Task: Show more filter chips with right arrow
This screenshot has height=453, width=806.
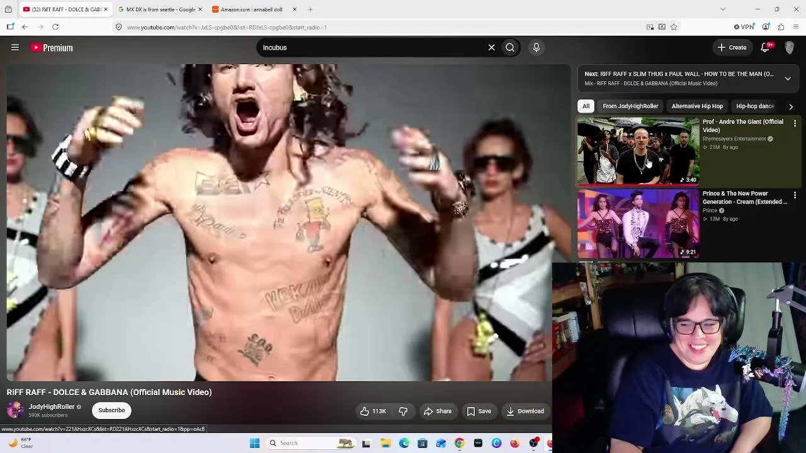Action: [791, 106]
